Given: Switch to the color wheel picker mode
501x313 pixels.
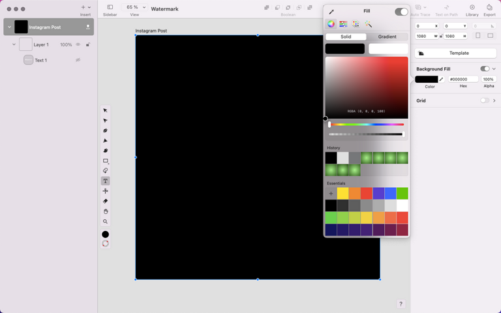Looking at the screenshot, I should coord(331,24).
